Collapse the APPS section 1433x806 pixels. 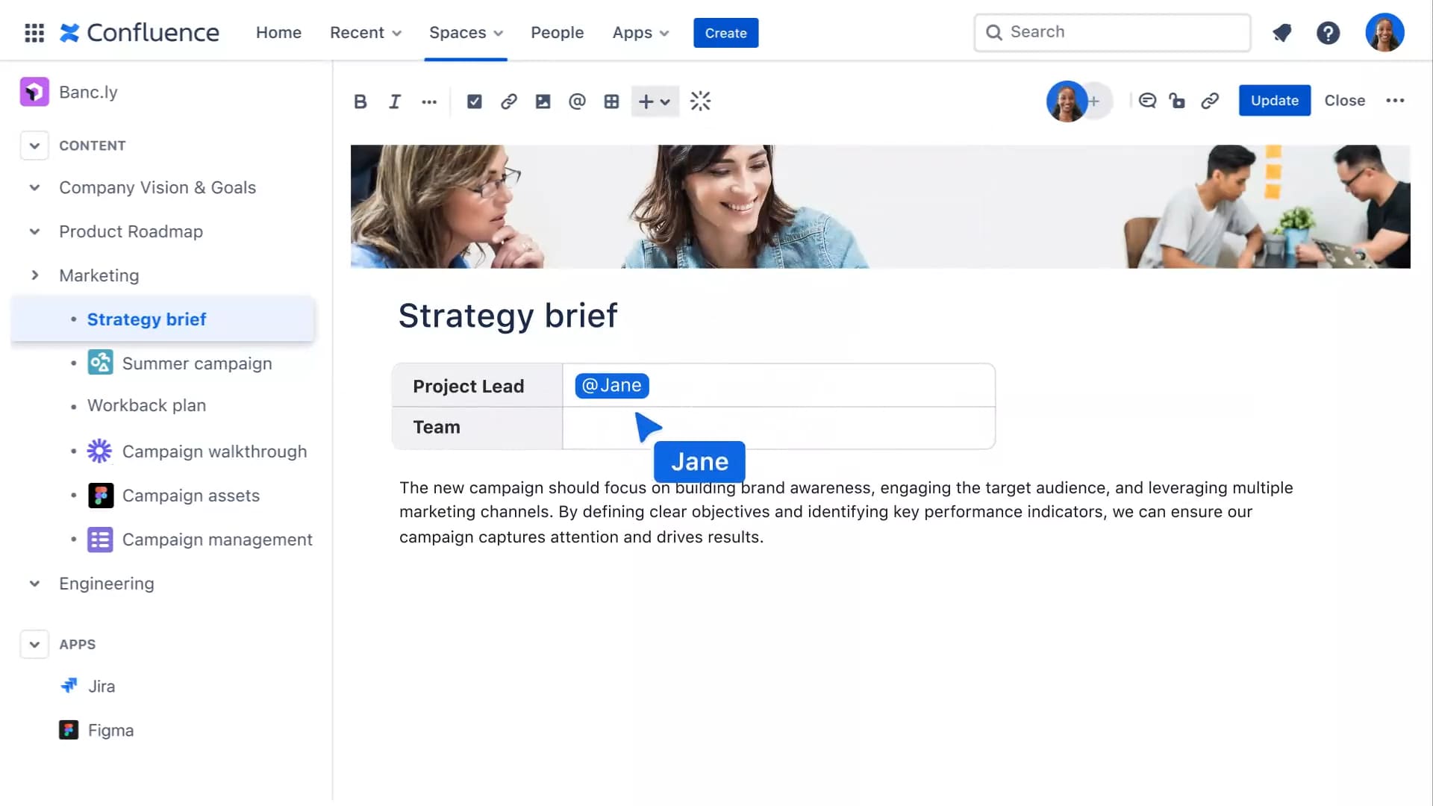[x=34, y=644]
